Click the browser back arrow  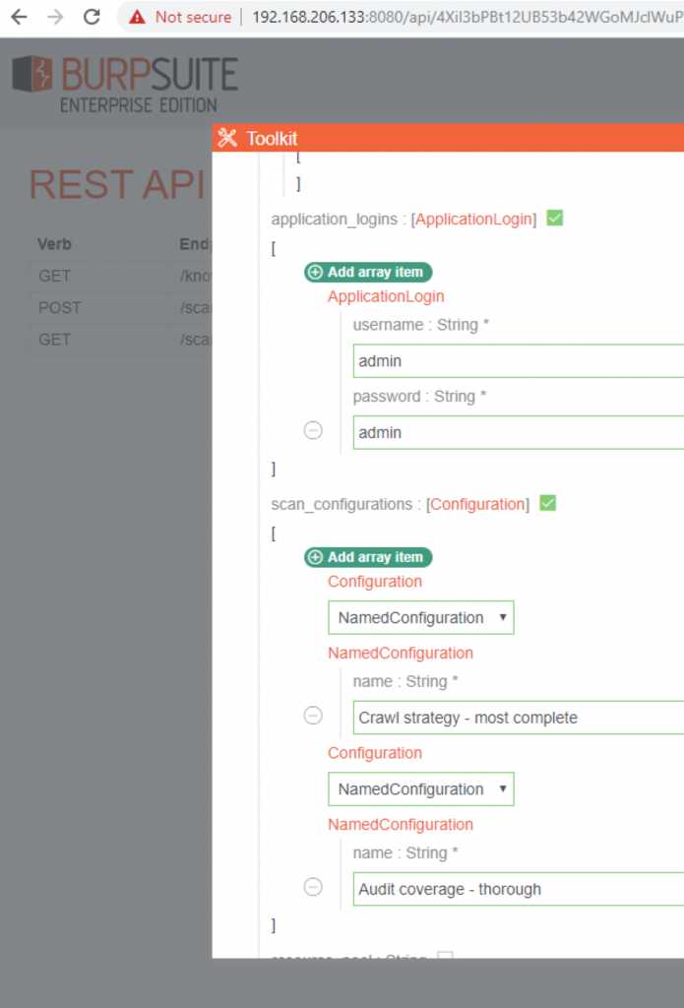19,17
